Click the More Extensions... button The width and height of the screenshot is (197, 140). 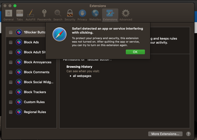pyautogui.click(x=165, y=134)
